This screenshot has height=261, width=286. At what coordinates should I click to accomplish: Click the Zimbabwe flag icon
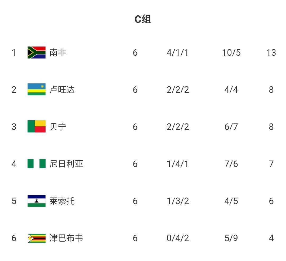(37, 238)
